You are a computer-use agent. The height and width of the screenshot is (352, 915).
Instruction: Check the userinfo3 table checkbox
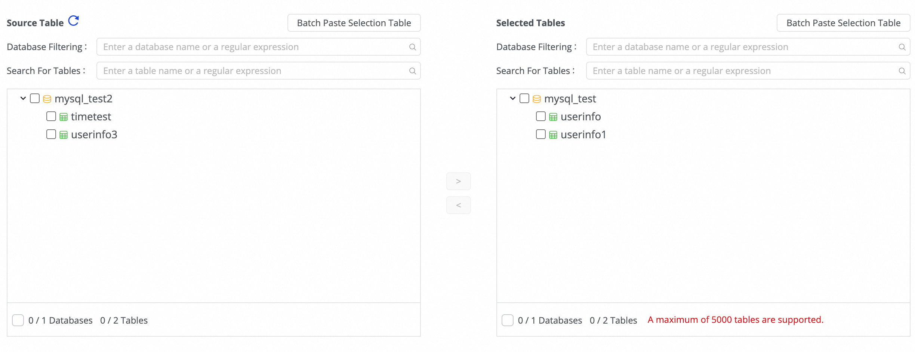[51, 135]
